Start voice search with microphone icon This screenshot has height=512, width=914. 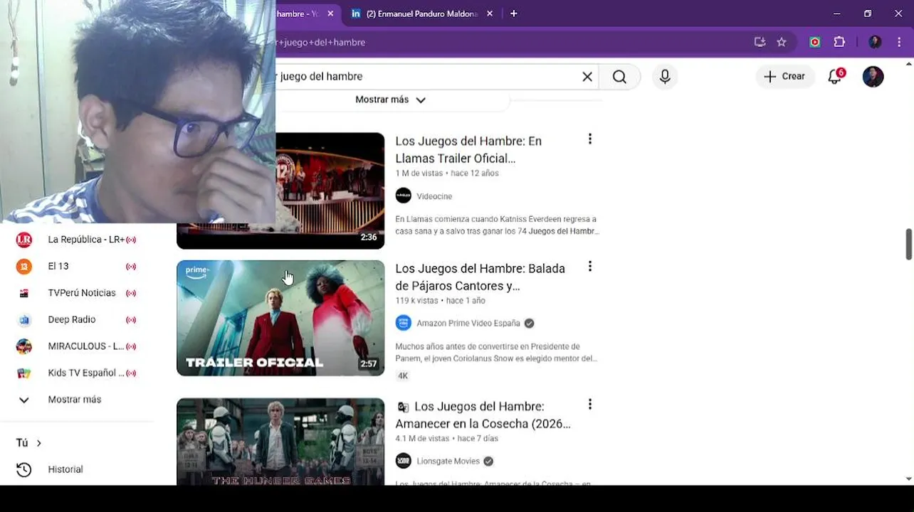[665, 77]
